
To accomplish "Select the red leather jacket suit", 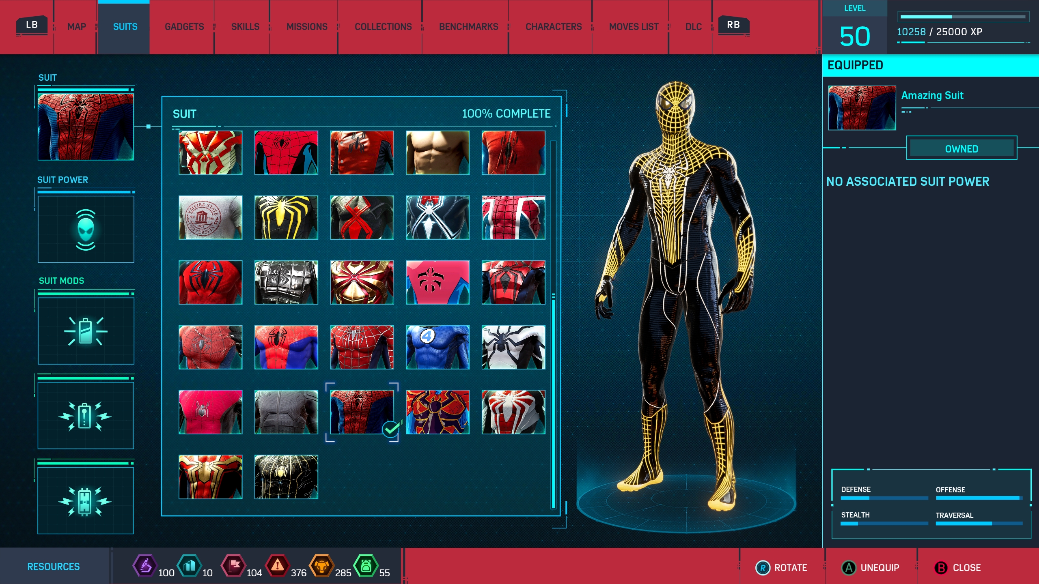I will (362, 152).
